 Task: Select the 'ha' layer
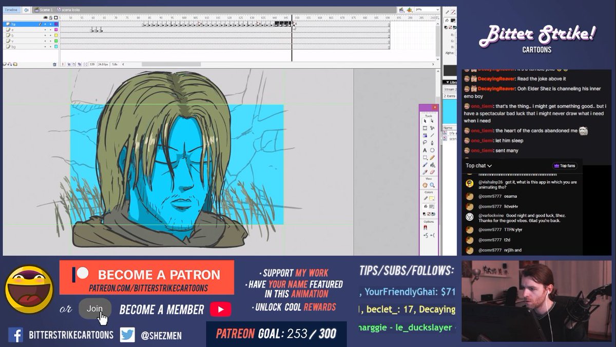pos(31,24)
